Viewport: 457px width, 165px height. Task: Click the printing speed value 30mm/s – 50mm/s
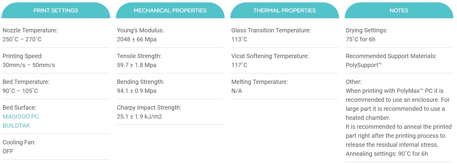point(29,65)
